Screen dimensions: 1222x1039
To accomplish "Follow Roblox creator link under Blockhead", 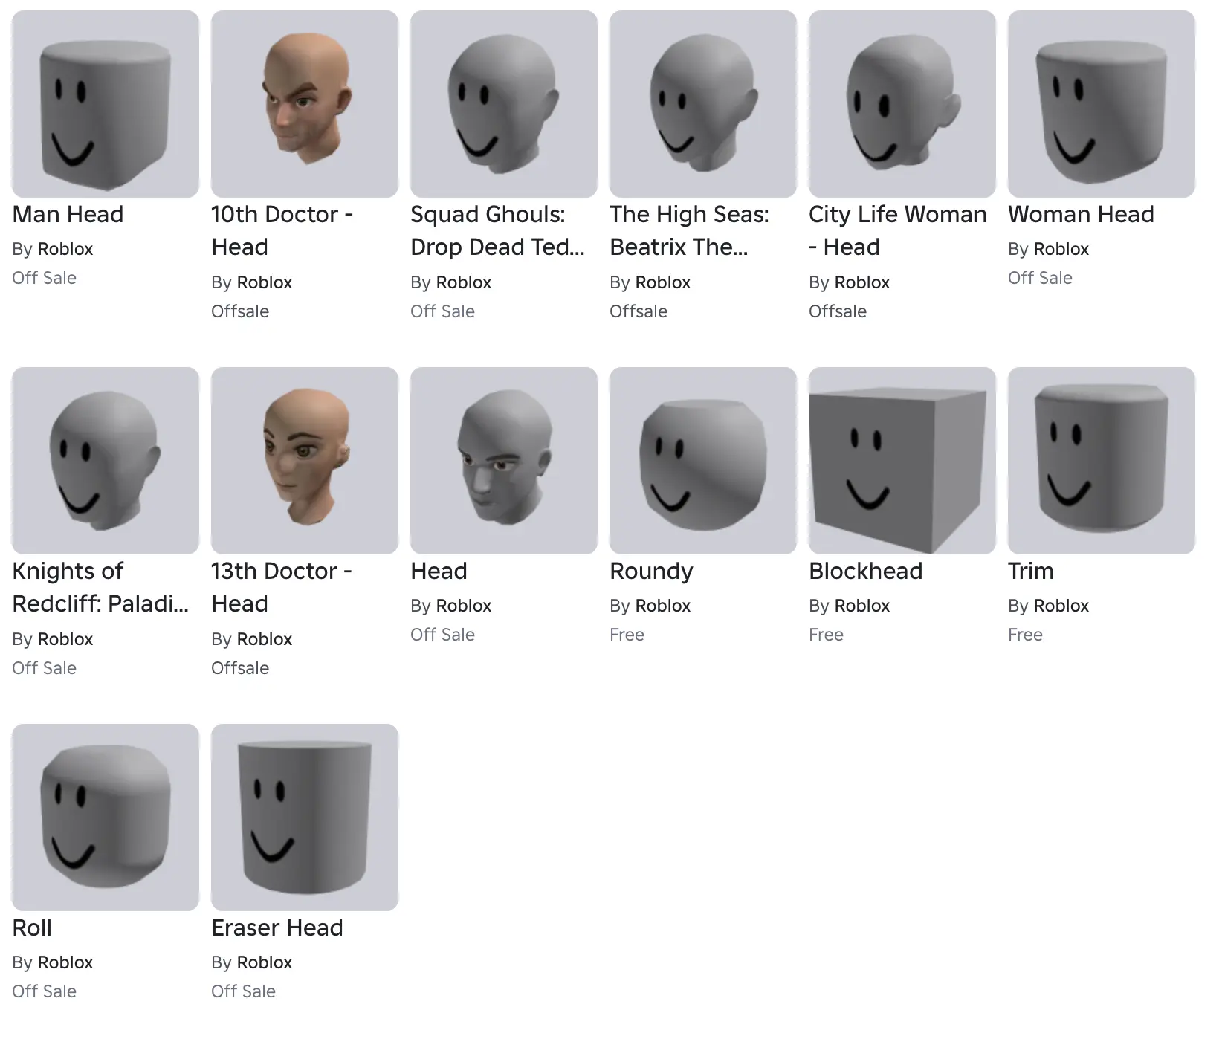I will coord(862,606).
